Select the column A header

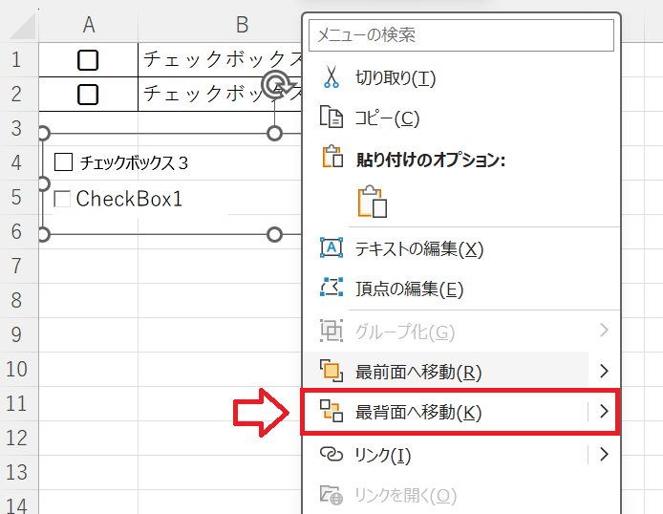click(88, 24)
